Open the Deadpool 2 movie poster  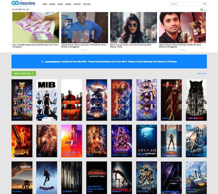pyautogui.click(x=121, y=177)
